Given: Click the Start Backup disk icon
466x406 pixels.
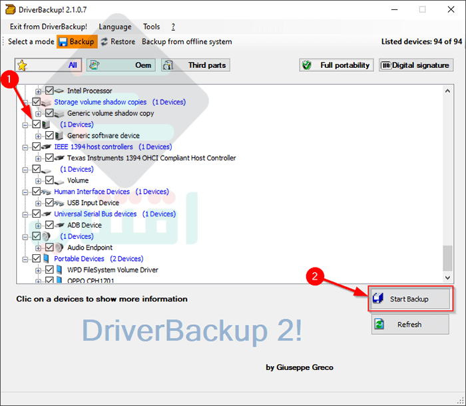Looking at the screenshot, I should point(378,298).
